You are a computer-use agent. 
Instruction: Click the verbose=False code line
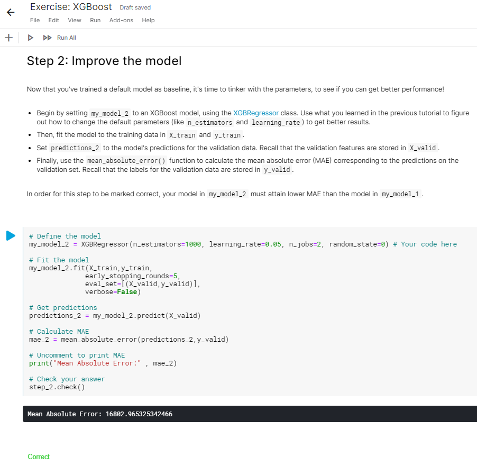click(113, 292)
